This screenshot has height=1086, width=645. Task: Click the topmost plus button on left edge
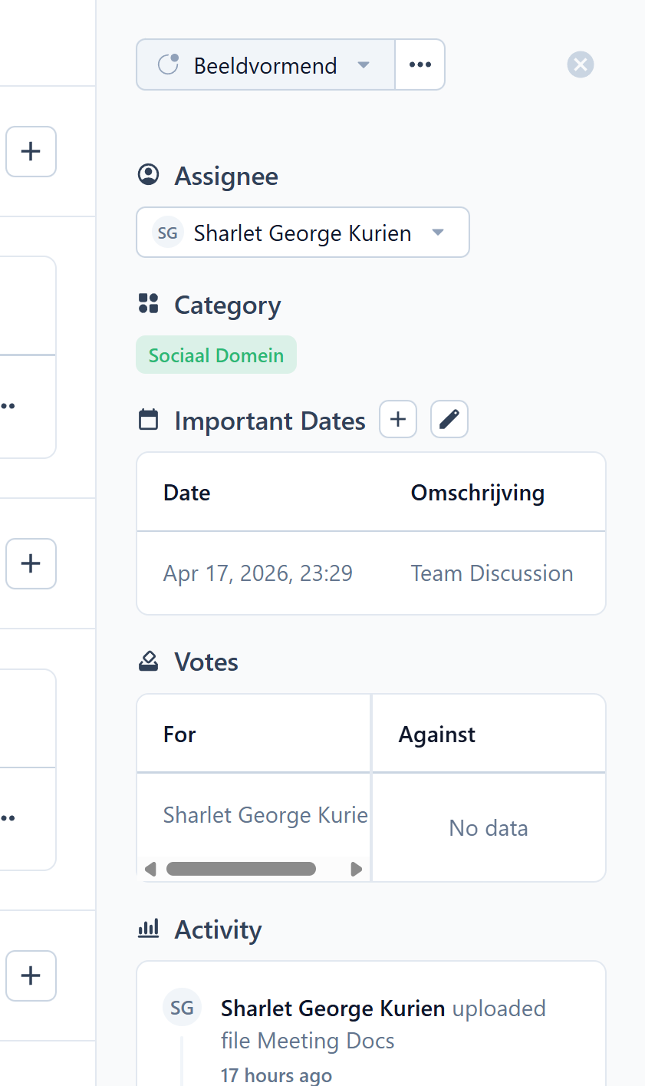pos(31,151)
